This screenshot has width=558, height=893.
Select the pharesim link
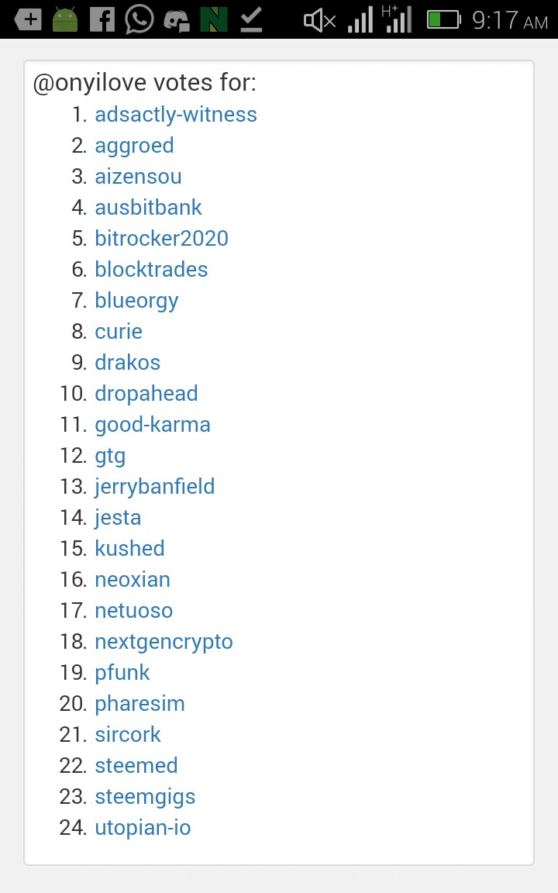pyautogui.click(x=139, y=704)
